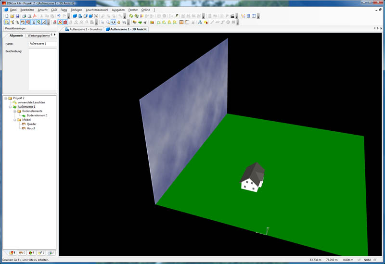Viewport: 385px width, 264px height.
Task: Click the organization chart tree icon
Action: click(200, 22)
